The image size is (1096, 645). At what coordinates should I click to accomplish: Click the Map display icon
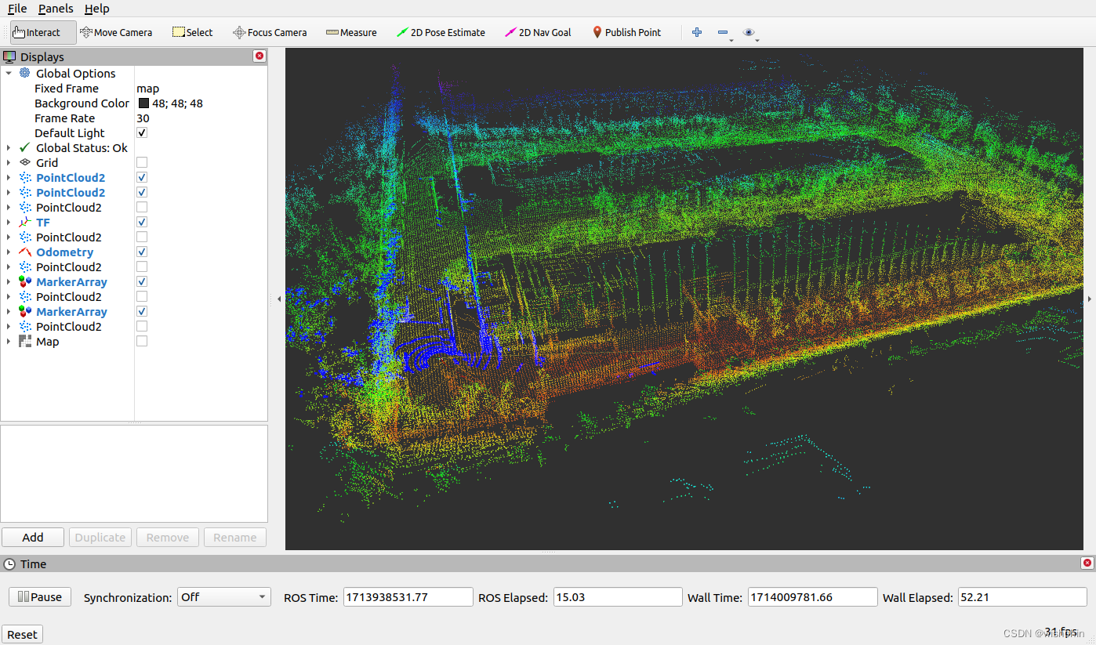(25, 341)
